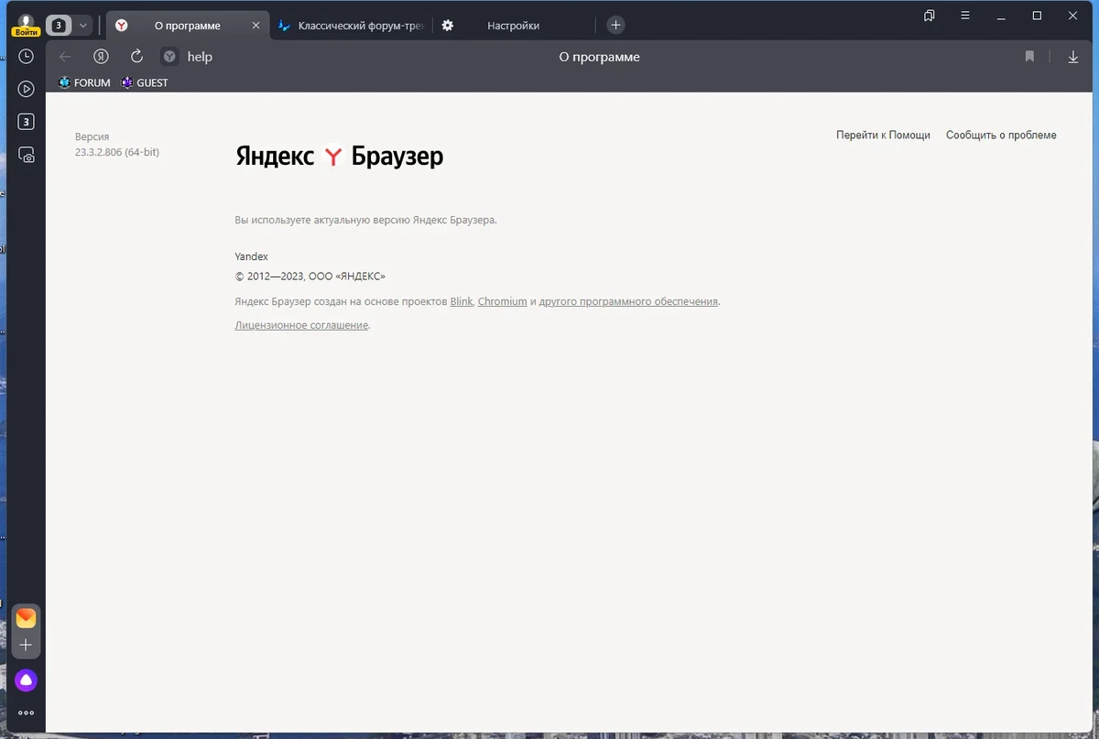
Task: Open a new tab with plus button
Action: coord(616,26)
